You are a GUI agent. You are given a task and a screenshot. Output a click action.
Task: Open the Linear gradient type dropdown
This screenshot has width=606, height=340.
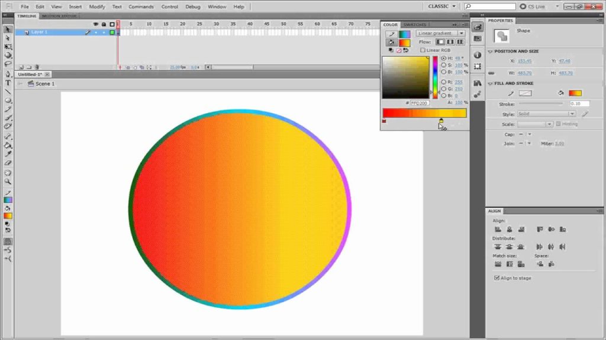click(440, 33)
